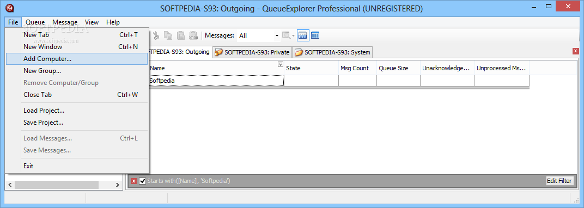
Task: Click the copy toolbar icon
Action: (x=168, y=36)
